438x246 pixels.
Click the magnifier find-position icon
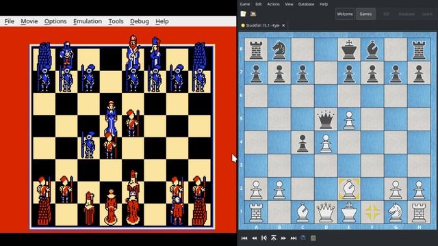coord(303,238)
